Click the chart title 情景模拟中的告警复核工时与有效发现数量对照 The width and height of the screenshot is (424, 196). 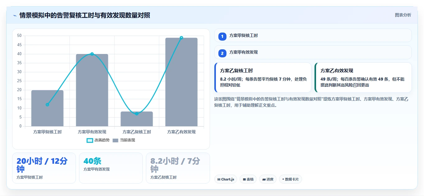[x=85, y=15]
